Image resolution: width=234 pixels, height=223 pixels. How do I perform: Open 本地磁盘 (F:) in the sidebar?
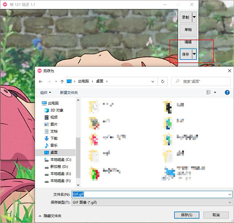(58, 181)
